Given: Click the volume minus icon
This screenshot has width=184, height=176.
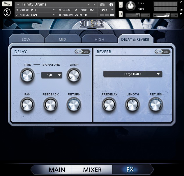Looking at the screenshot, I should coord(155,15).
